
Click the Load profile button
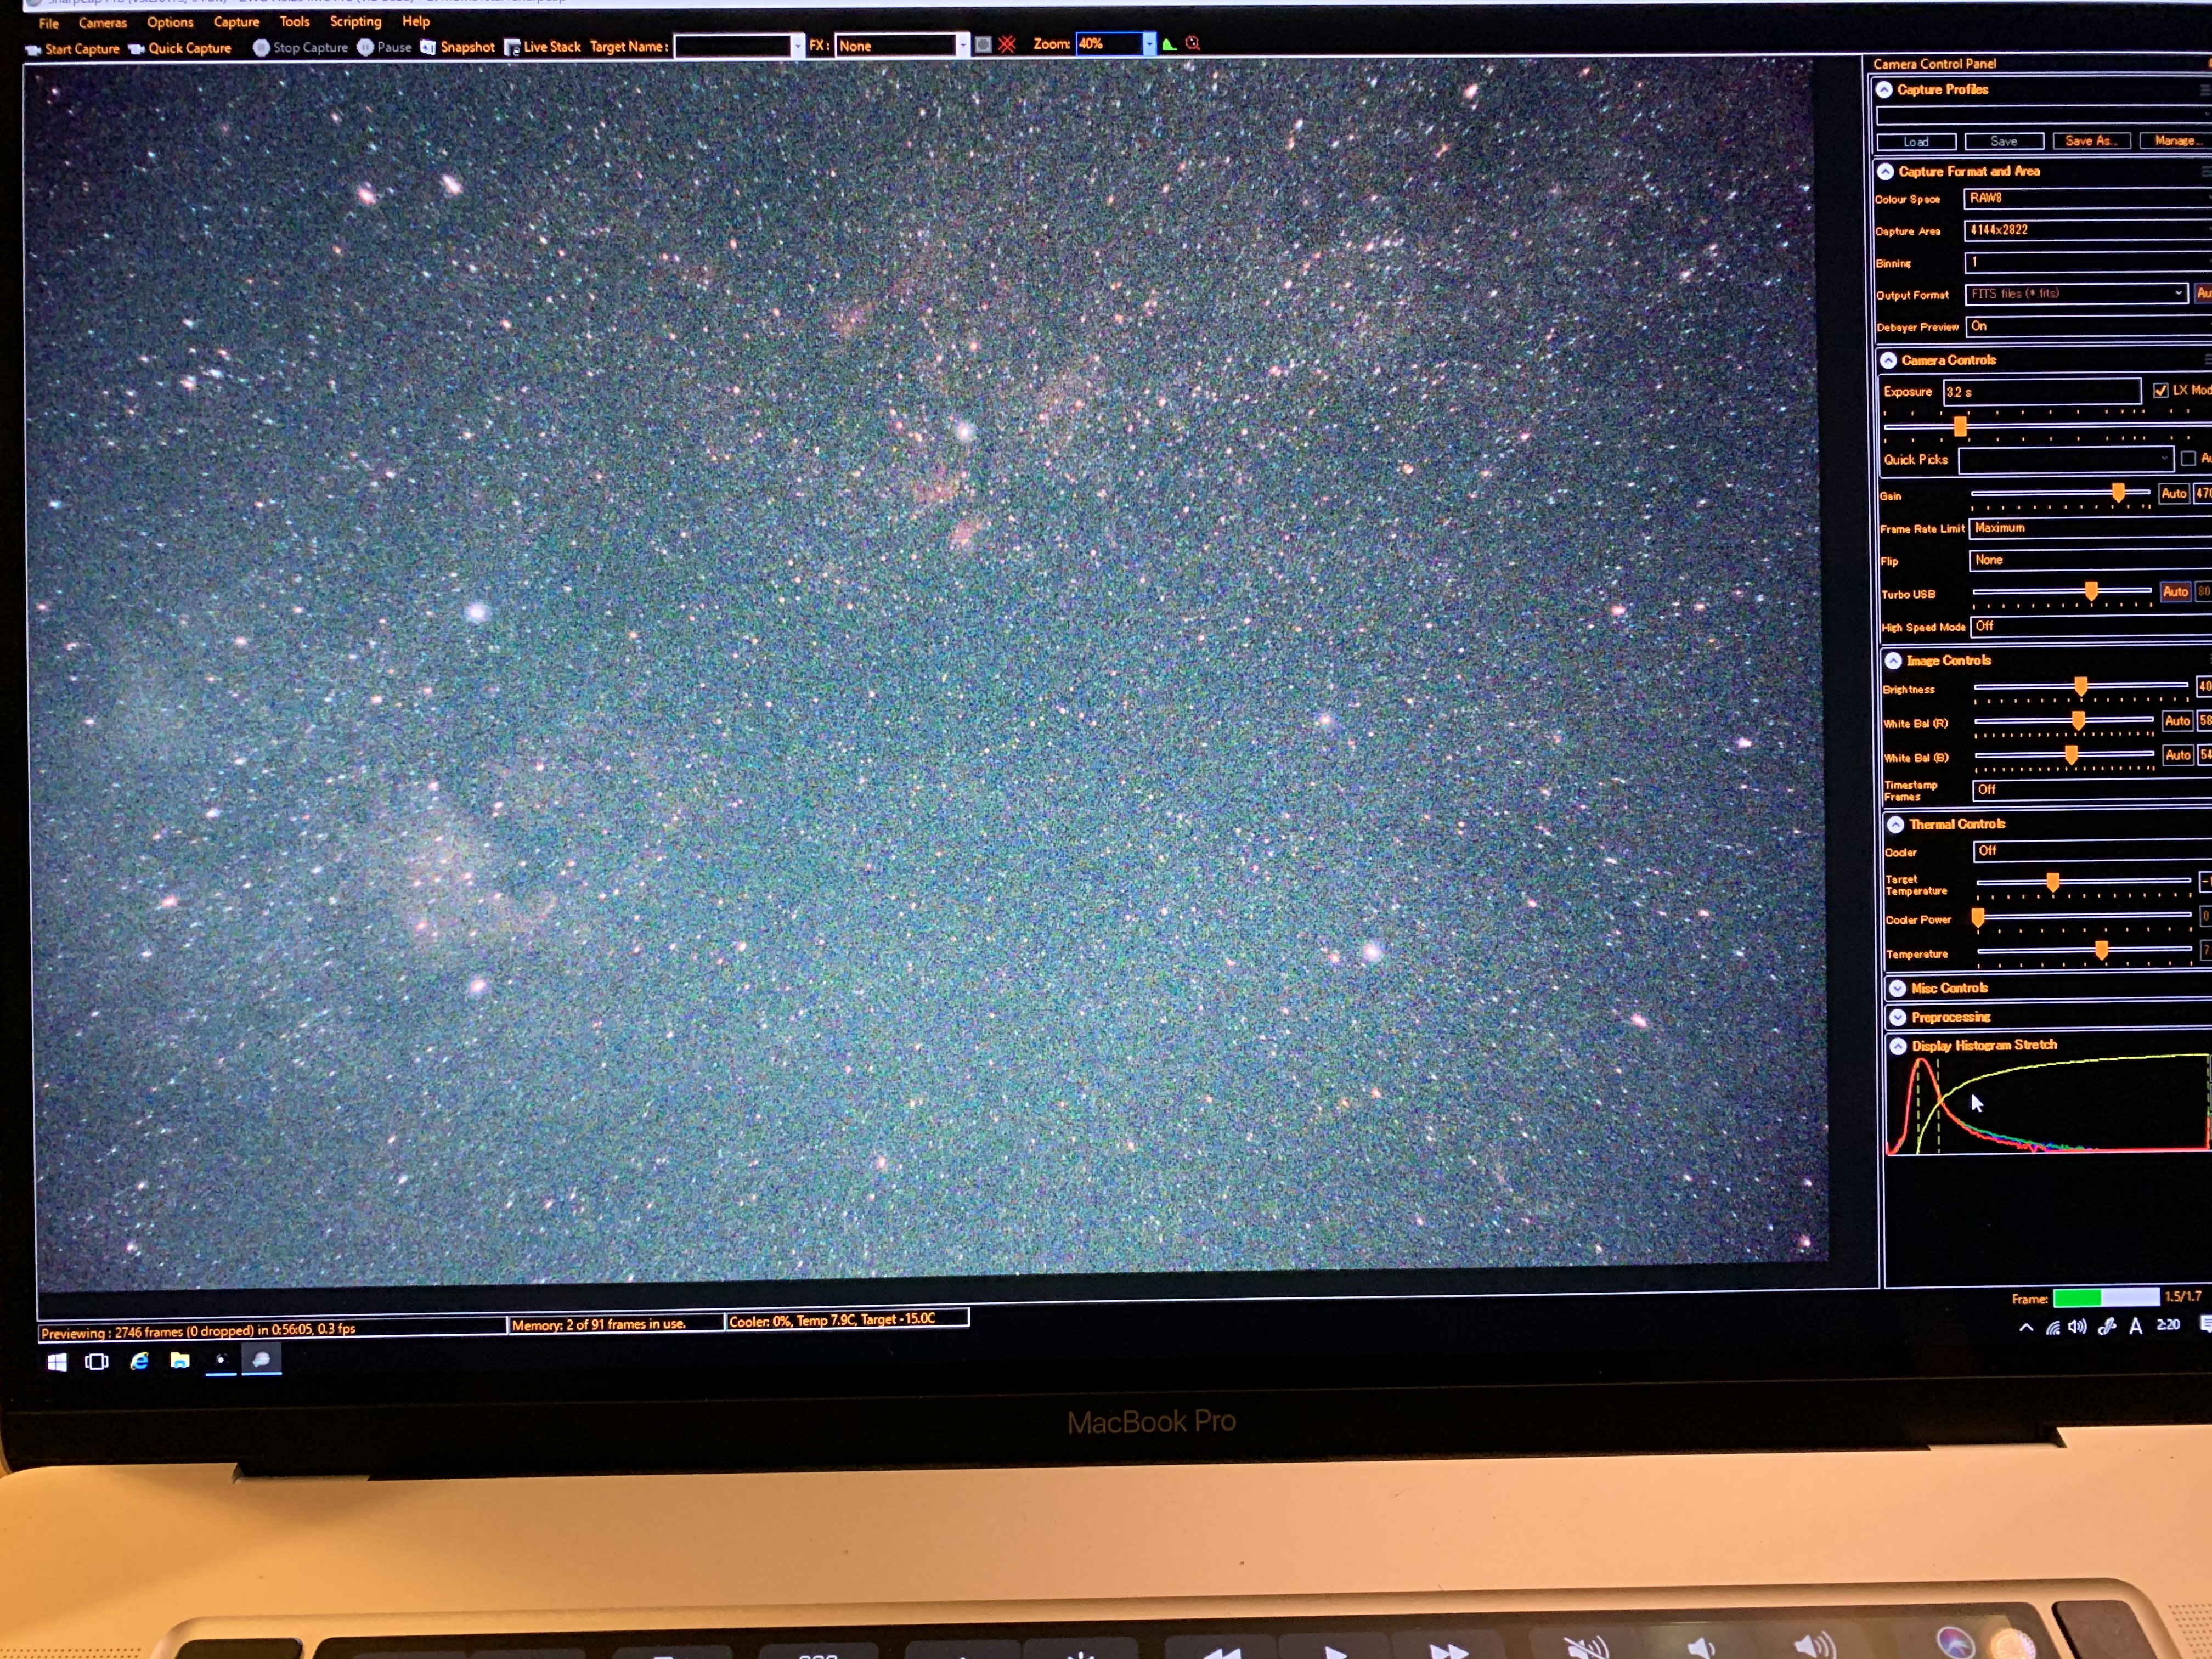tap(1916, 142)
